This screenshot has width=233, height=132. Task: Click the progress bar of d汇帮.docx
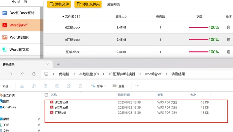click(x=198, y=27)
